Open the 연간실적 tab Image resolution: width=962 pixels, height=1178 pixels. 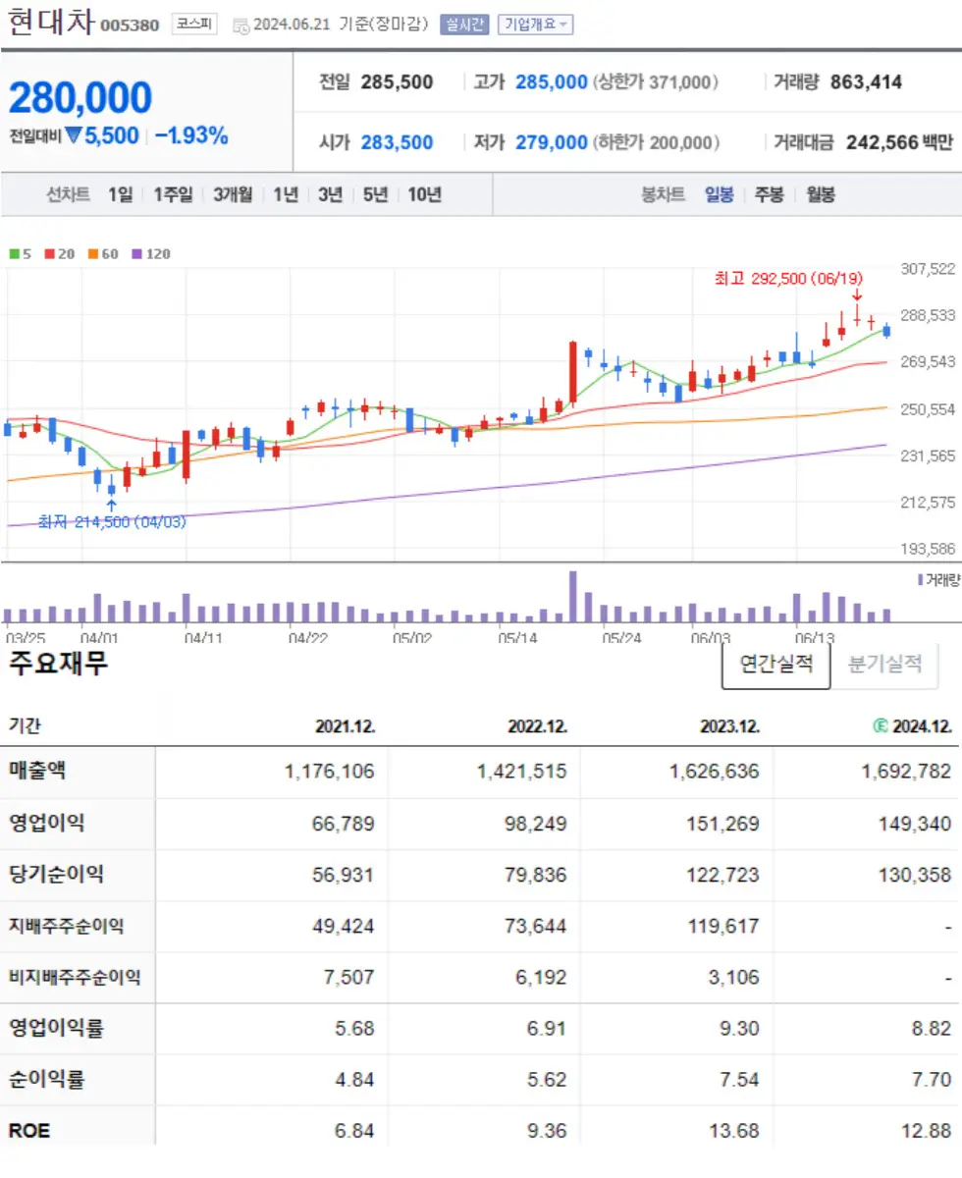point(776,665)
